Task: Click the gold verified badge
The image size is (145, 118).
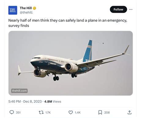Action: (x=35, y=8)
